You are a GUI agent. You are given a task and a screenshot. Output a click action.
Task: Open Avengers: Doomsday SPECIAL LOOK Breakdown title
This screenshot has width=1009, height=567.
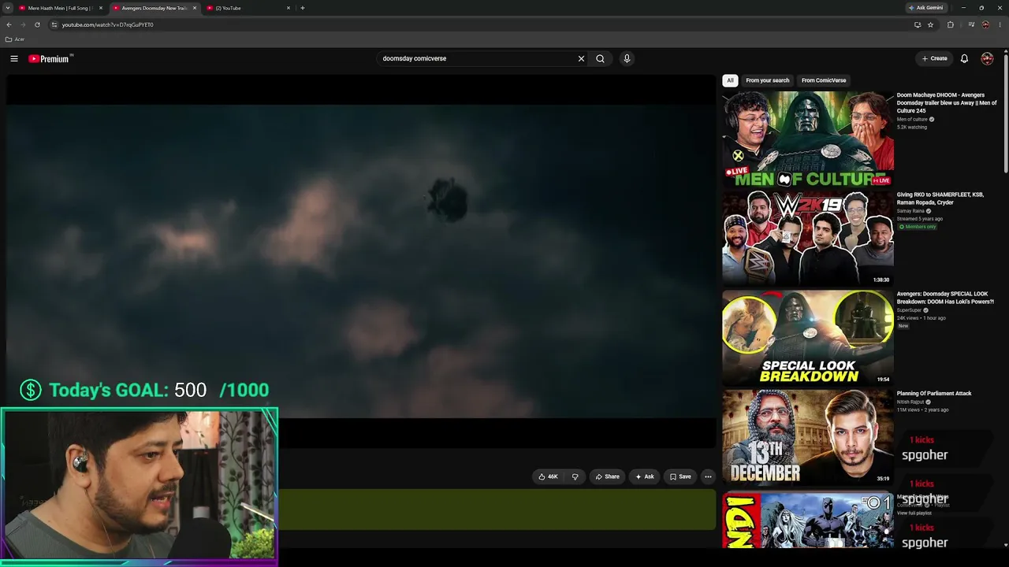(945, 298)
